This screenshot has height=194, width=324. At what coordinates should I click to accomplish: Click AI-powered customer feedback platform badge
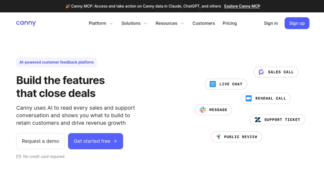click(56, 62)
